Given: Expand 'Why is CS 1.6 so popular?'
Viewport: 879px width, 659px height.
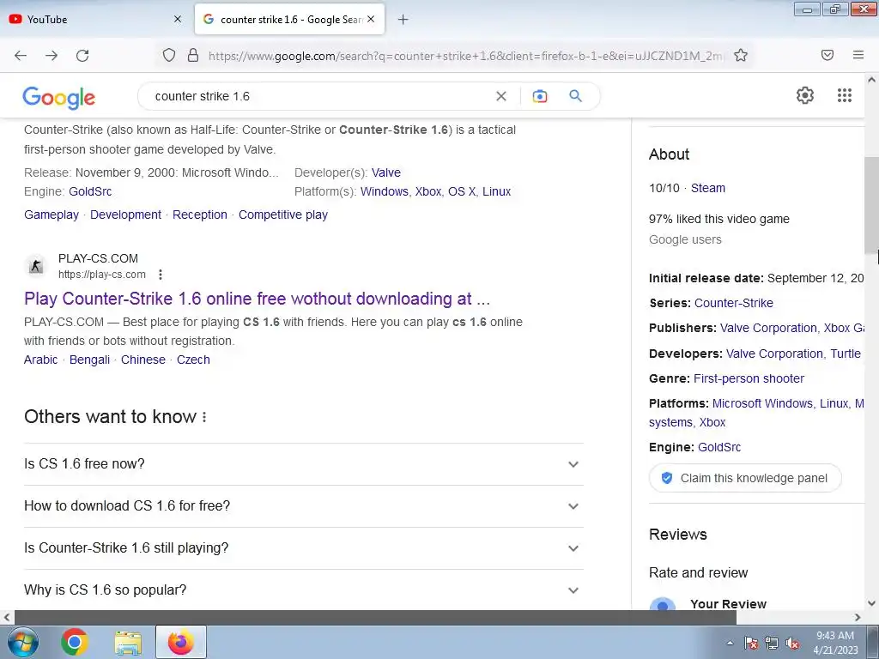Looking at the screenshot, I should (304, 590).
